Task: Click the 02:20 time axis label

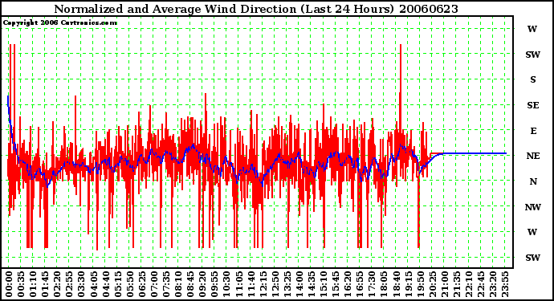Action: click(57, 284)
